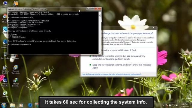
Task: Click the volume speaker tray icon
Action: coord(177,105)
